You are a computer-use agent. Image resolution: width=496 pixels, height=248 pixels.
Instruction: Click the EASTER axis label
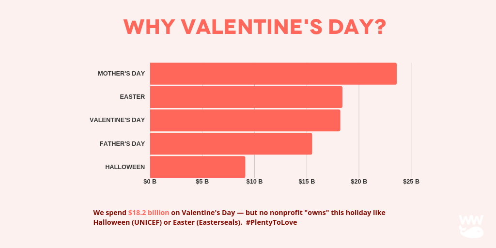pyautogui.click(x=132, y=97)
